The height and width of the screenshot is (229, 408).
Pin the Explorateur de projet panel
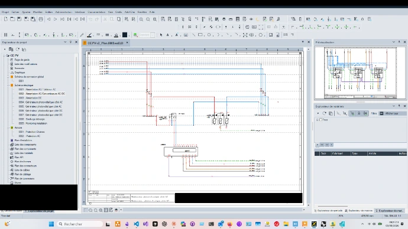[70, 42]
